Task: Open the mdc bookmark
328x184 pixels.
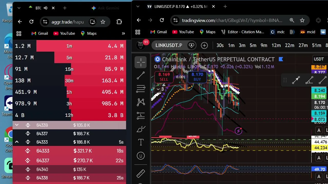Action: coord(278,32)
